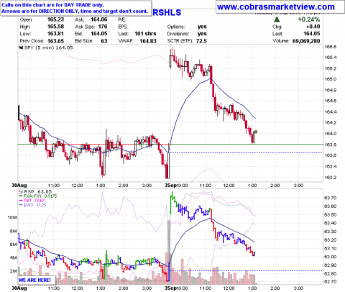Click the green circle at latest SPY price
The height and width of the screenshot is (292, 345).
[256, 132]
